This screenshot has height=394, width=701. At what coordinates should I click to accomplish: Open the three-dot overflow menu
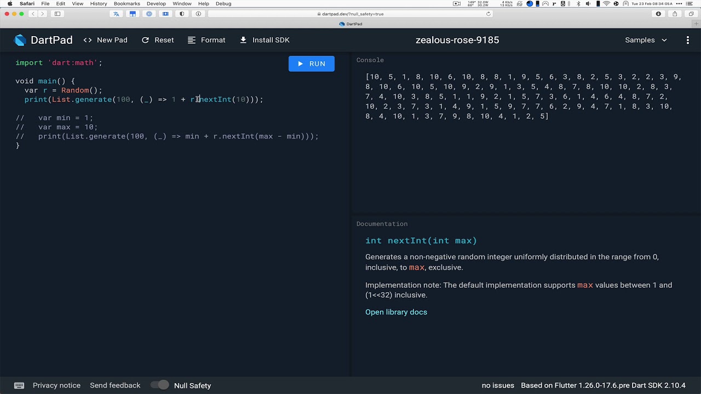[x=688, y=40]
